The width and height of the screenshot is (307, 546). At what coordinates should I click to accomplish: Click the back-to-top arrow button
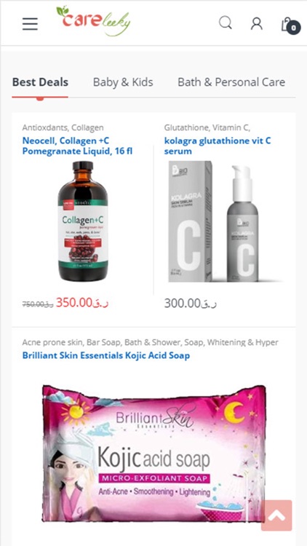point(276,515)
